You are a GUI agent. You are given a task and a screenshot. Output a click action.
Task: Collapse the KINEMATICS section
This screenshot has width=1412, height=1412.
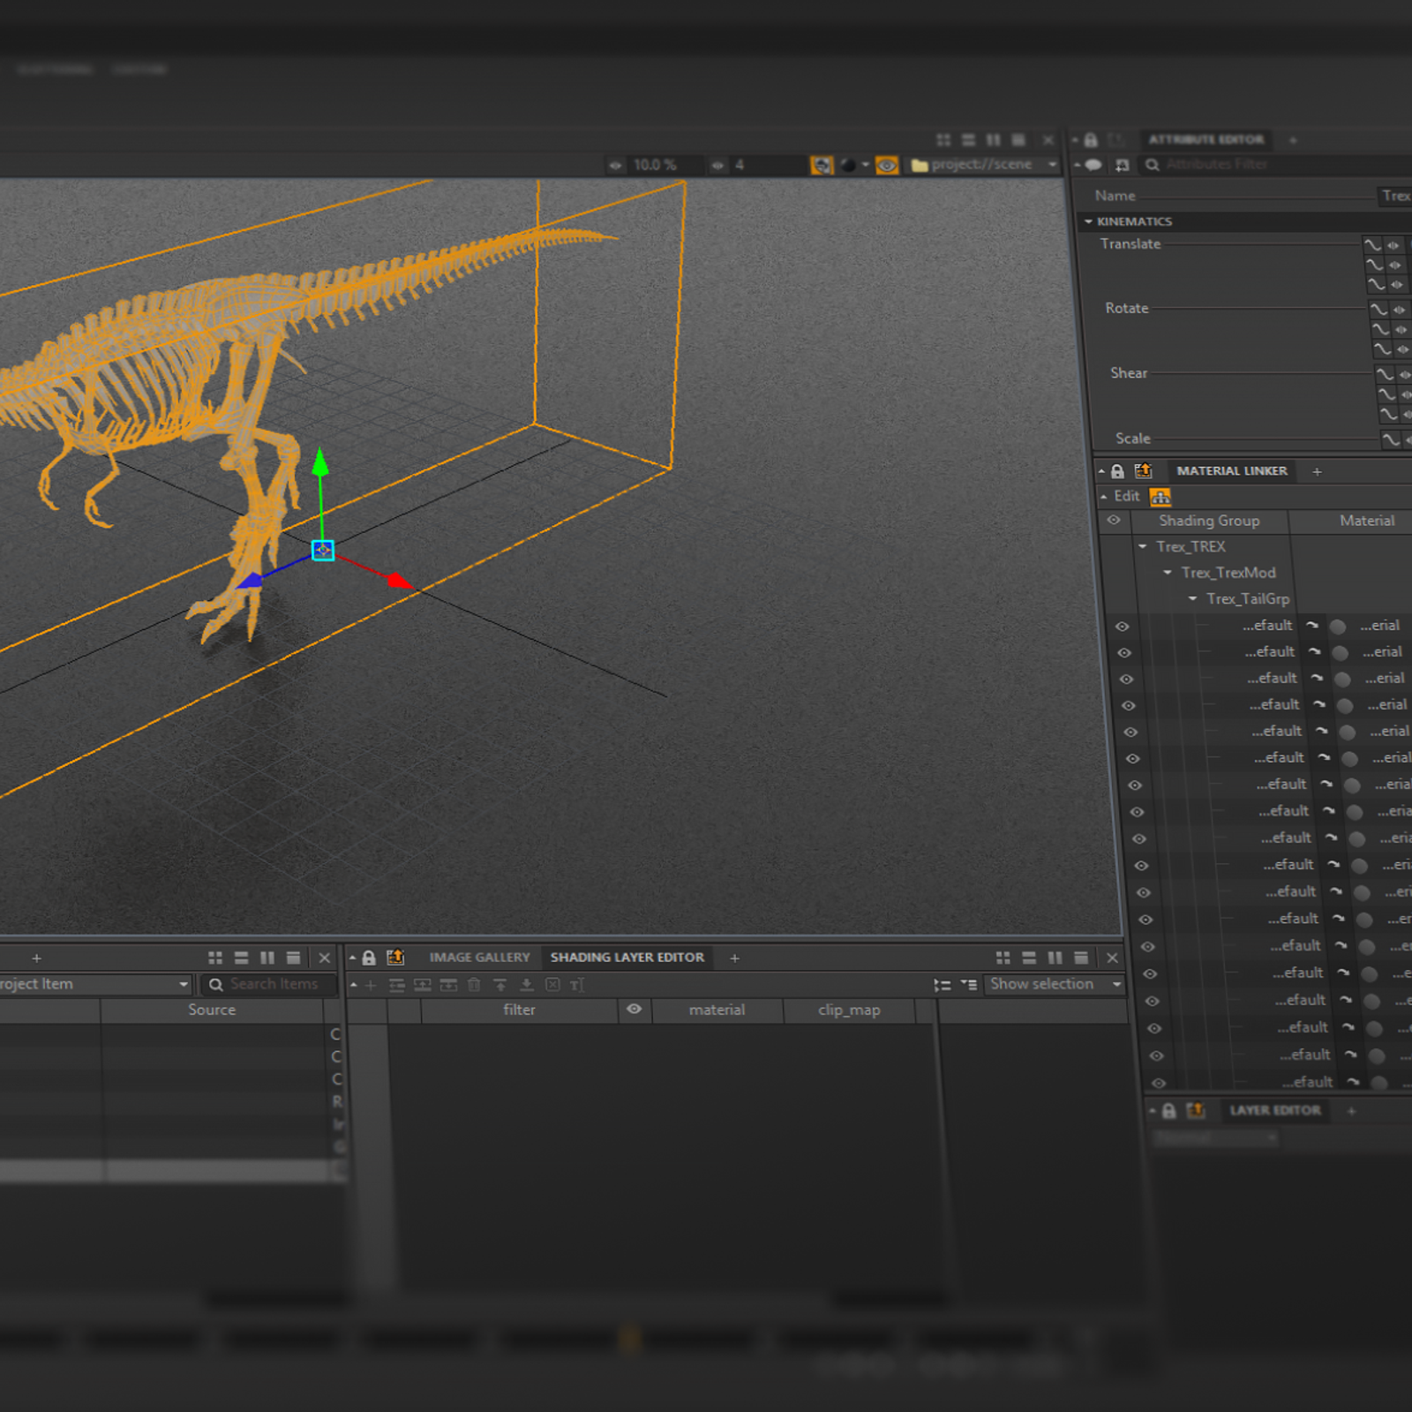(x=1088, y=222)
